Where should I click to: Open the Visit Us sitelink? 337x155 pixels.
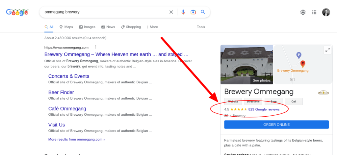57,125
